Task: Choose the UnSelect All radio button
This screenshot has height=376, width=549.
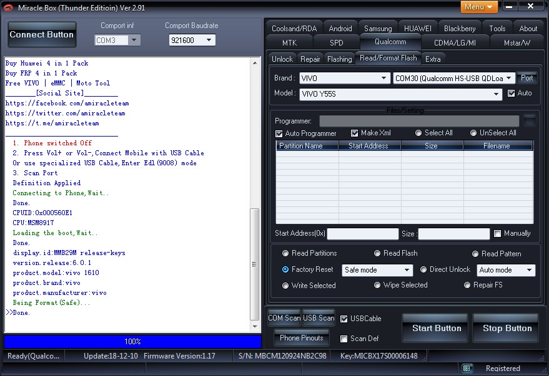Action: tap(473, 133)
